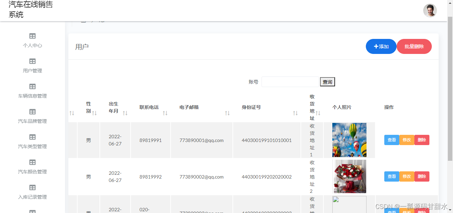The height and width of the screenshot is (213, 453).
Task: Click 收货地址2 cell
Action: [312, 177]
